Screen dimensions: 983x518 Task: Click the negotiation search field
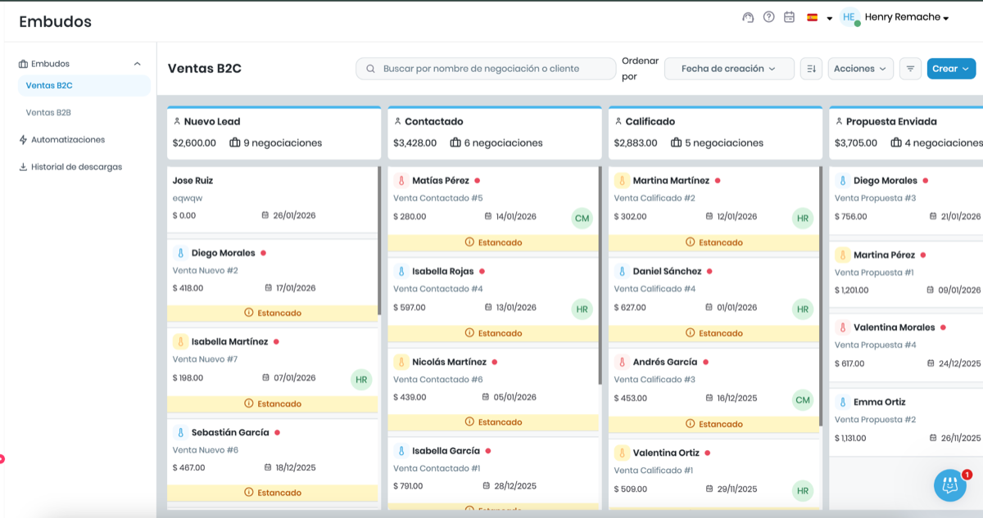[486, 69]
